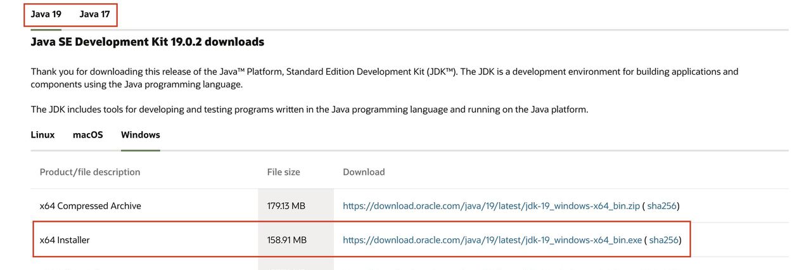Click the Product/file description column header

coord(90,172)
